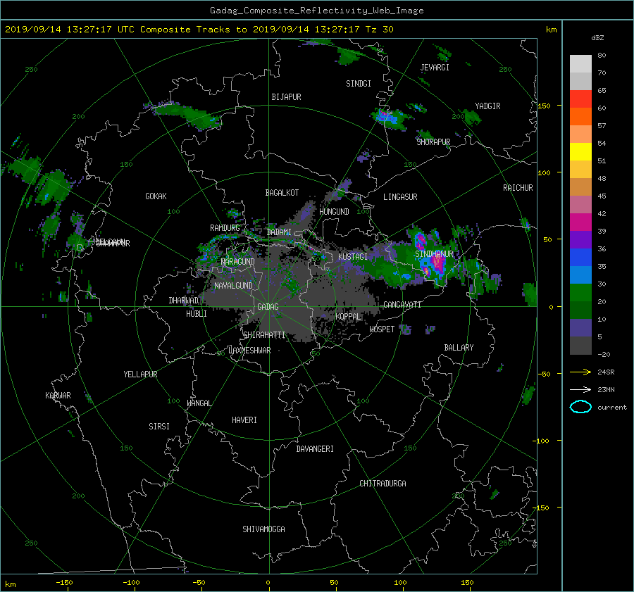
Task: Click the RAICHUR city label
Action: (518, 188)
